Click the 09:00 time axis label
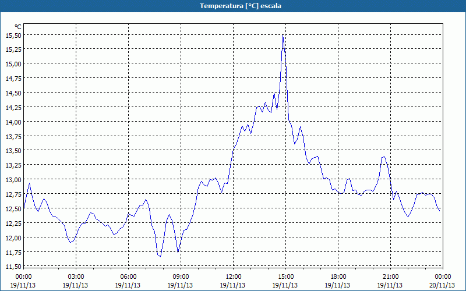466x291 pixels. click(181, 277)
